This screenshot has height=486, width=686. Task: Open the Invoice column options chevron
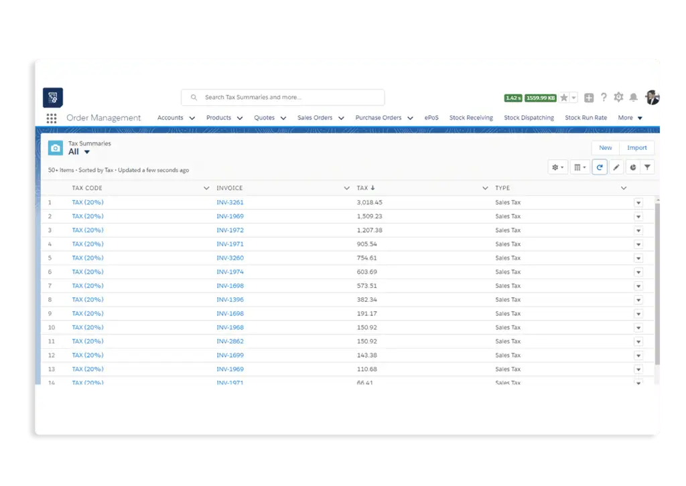346,188
